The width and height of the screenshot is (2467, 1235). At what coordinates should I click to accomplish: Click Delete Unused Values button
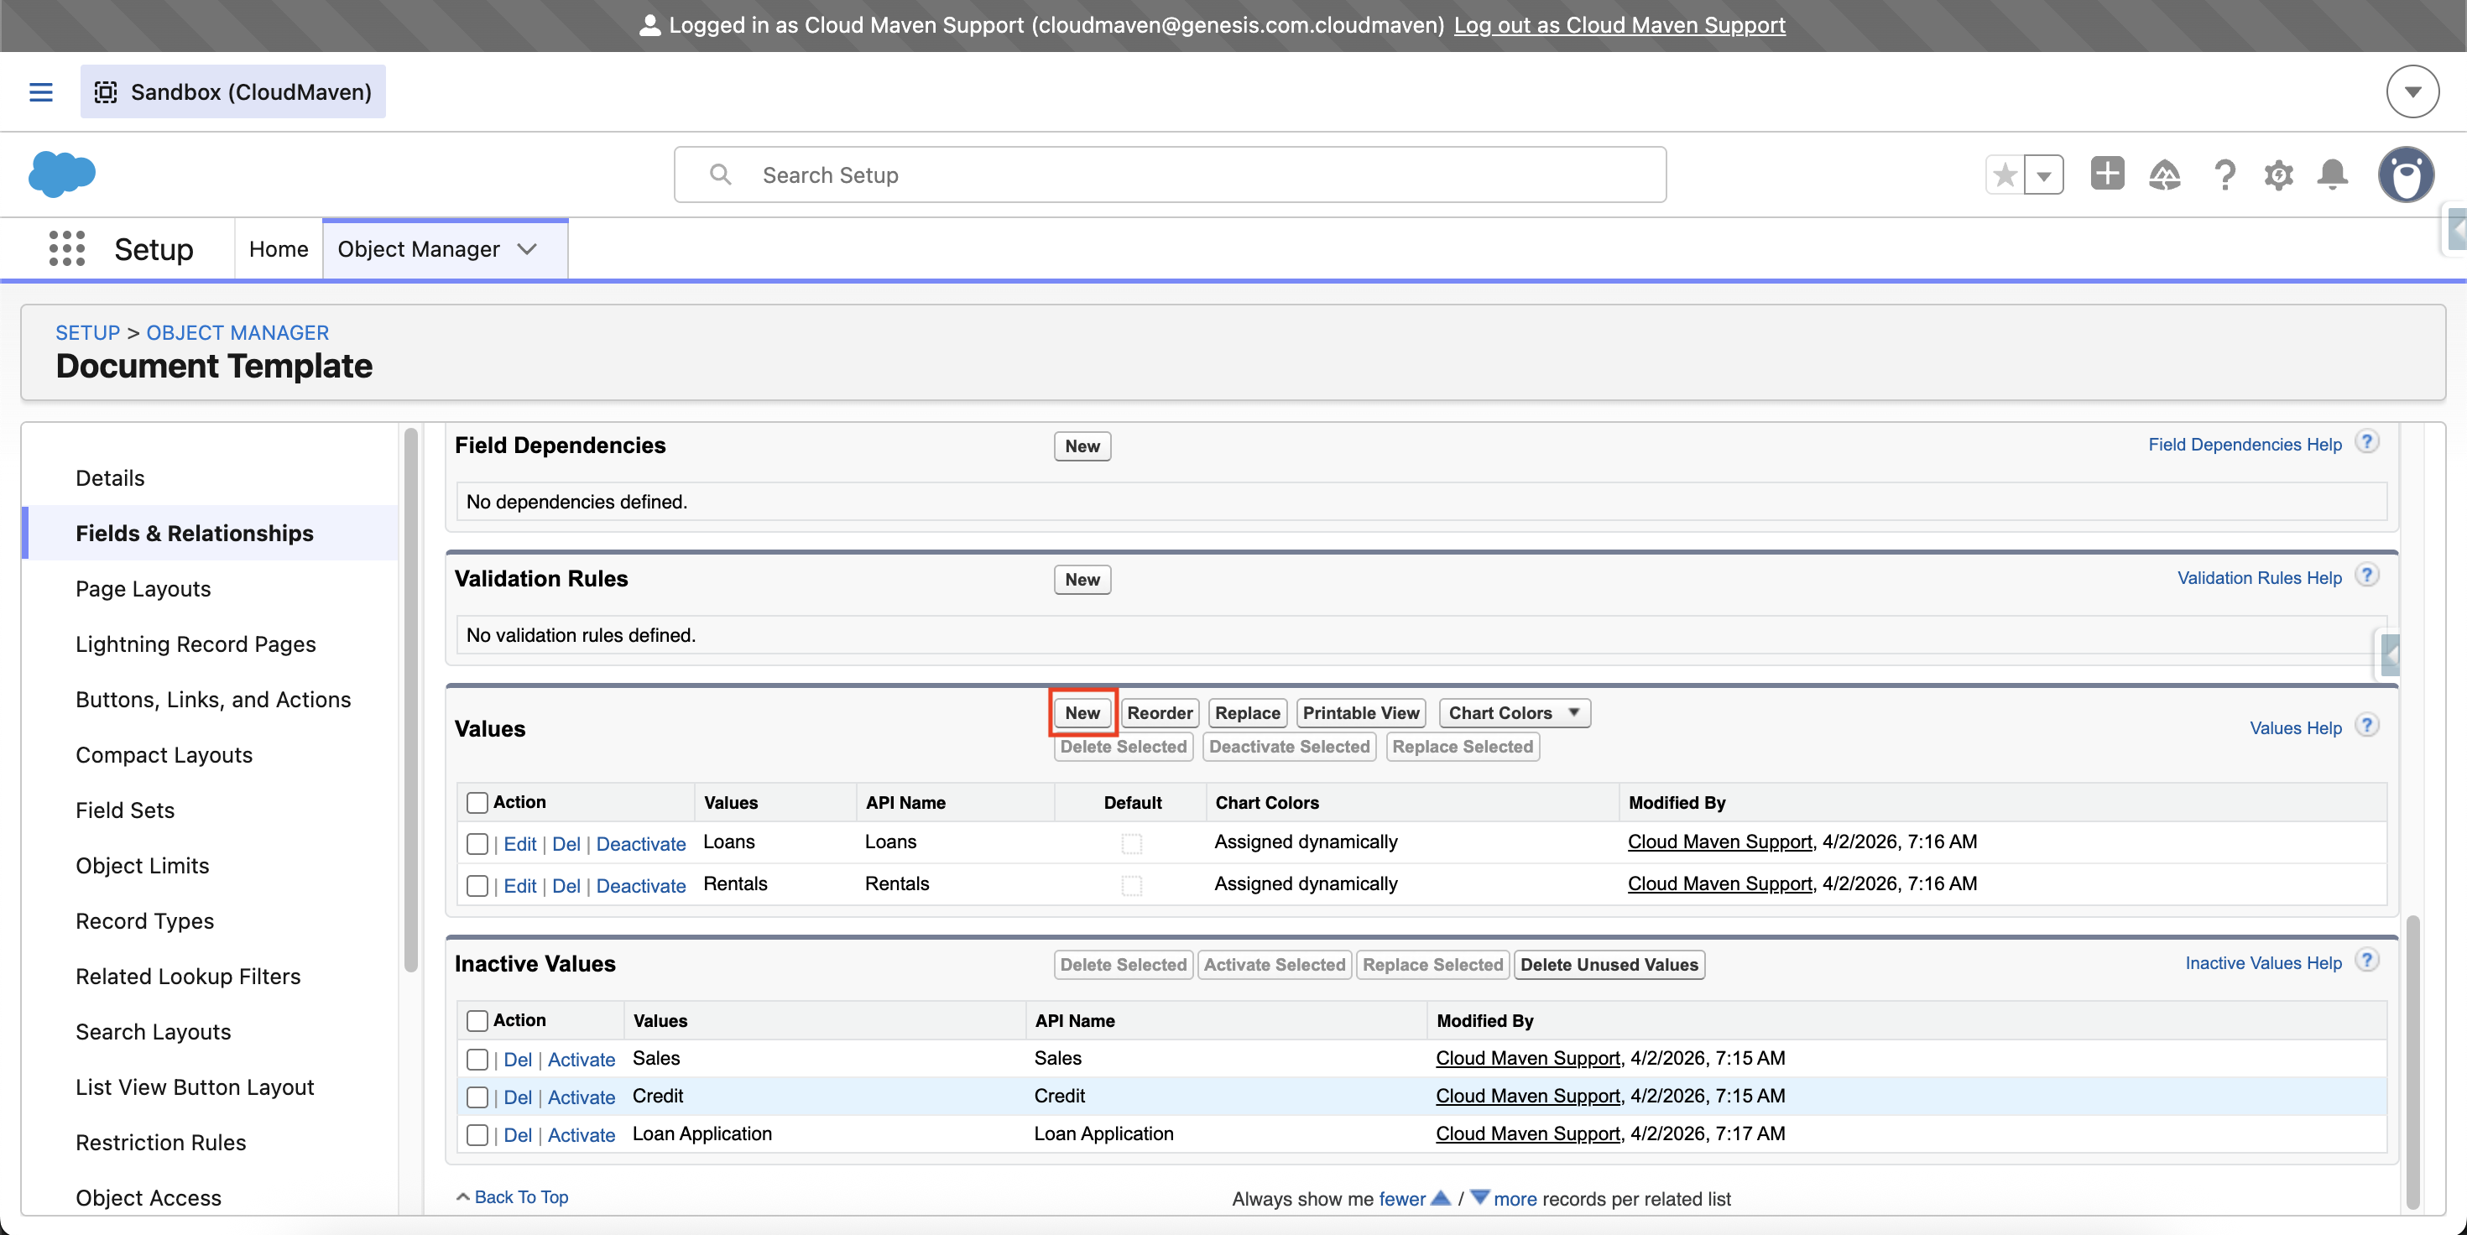(1609, 964)
